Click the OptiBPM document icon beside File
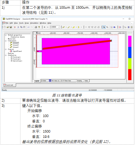This screenshot has height=145, width=135. [4, 23]
